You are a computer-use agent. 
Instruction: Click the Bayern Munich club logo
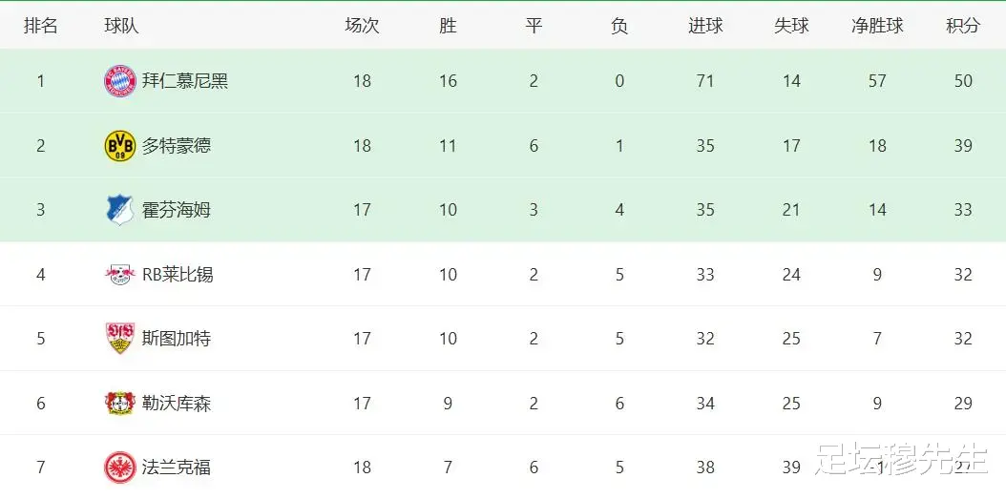120,81
